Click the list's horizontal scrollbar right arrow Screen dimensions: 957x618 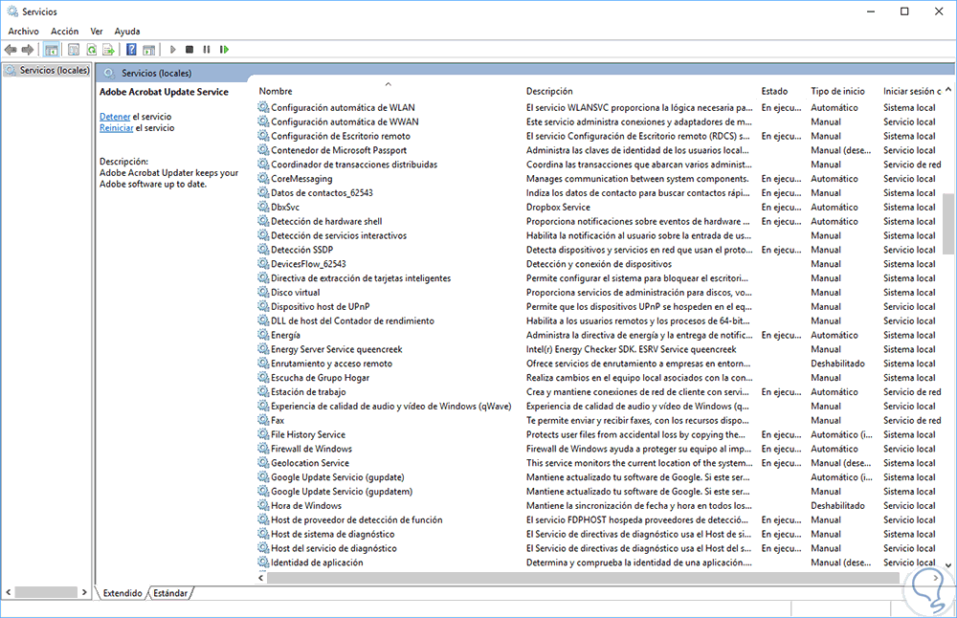click(x=936, y=577)
